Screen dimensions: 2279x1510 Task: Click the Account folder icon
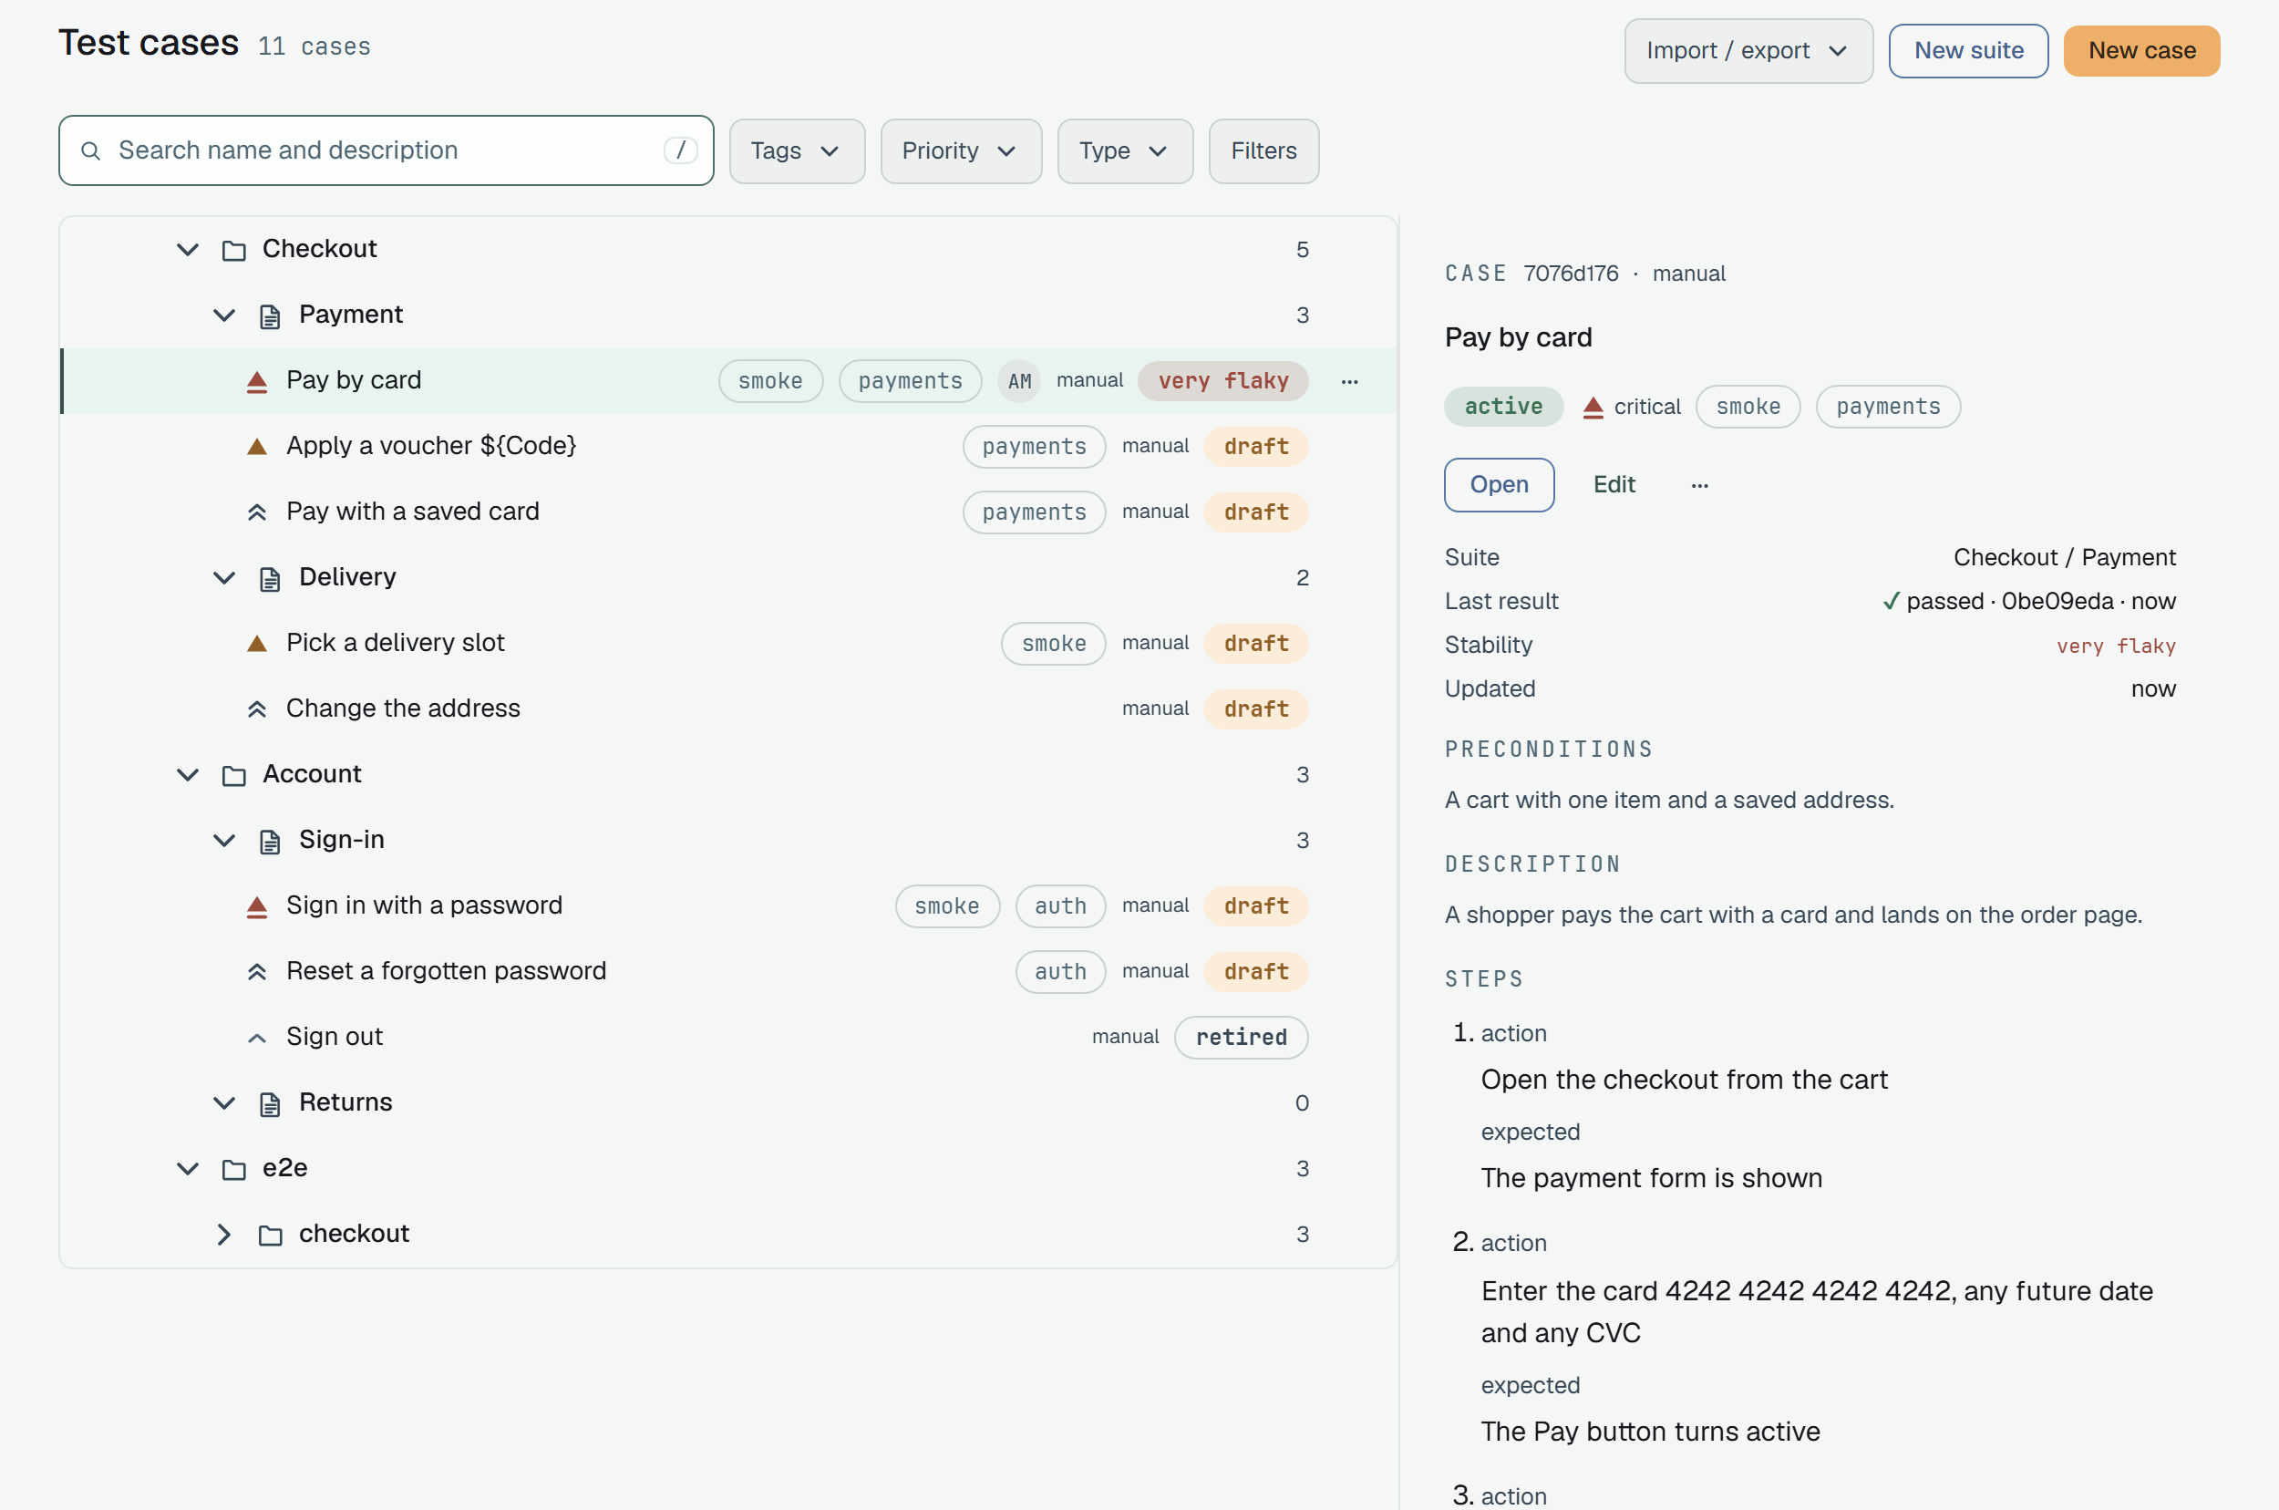[234, 775]
